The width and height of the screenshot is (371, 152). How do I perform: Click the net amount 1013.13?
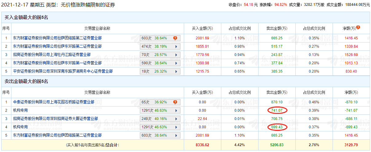coord(351,63)
